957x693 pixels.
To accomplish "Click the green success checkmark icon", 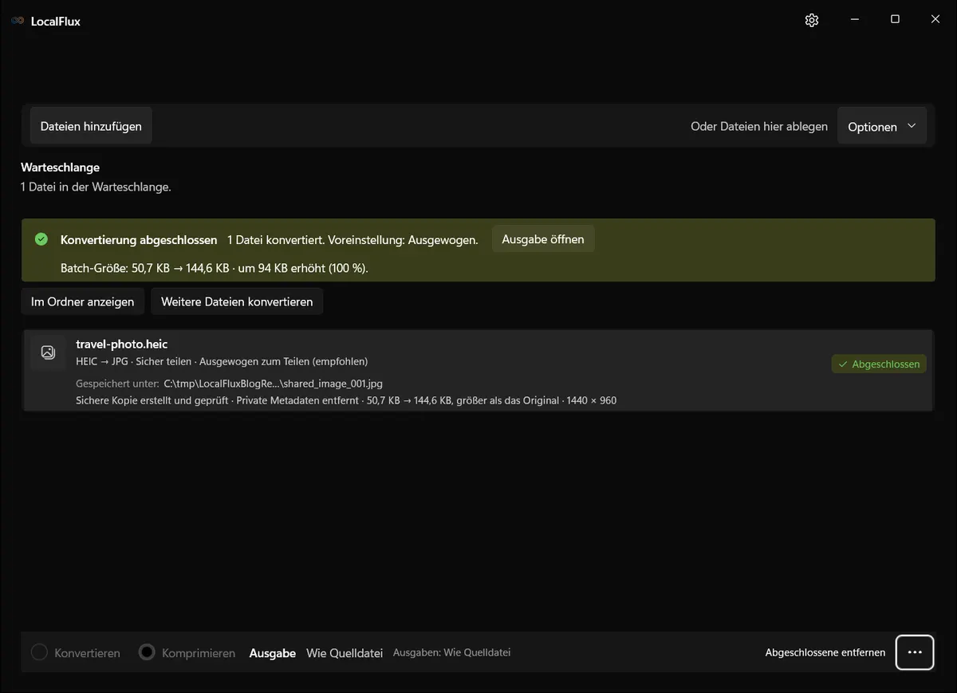I will pos(41,239).
